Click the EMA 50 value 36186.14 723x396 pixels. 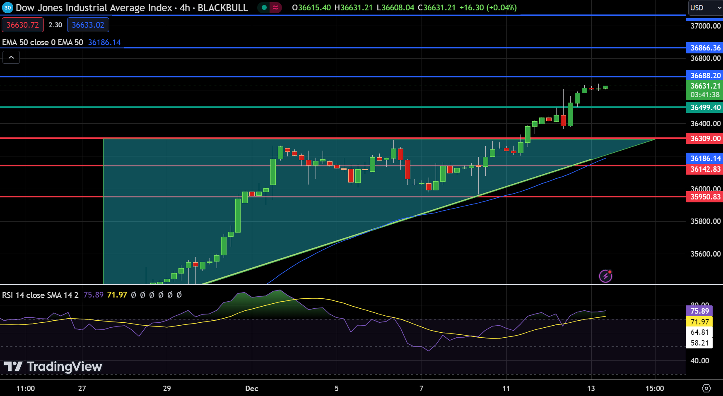pos(104,42)
